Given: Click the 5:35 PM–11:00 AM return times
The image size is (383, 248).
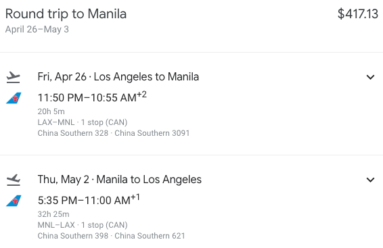Looking at the screenshot, I should pyautogui.click(x=89, y=200).
